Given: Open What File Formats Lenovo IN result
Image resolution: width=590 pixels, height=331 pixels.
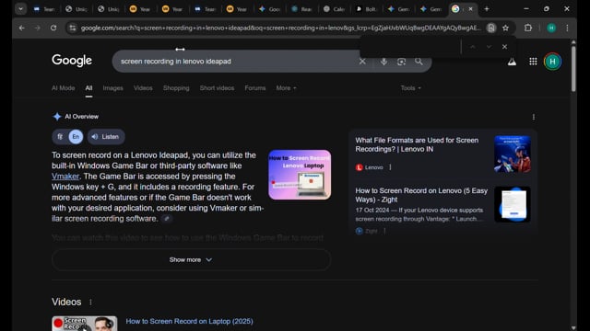Looking at the screenshot, I should pyautogui.click(x=417, y=144).
